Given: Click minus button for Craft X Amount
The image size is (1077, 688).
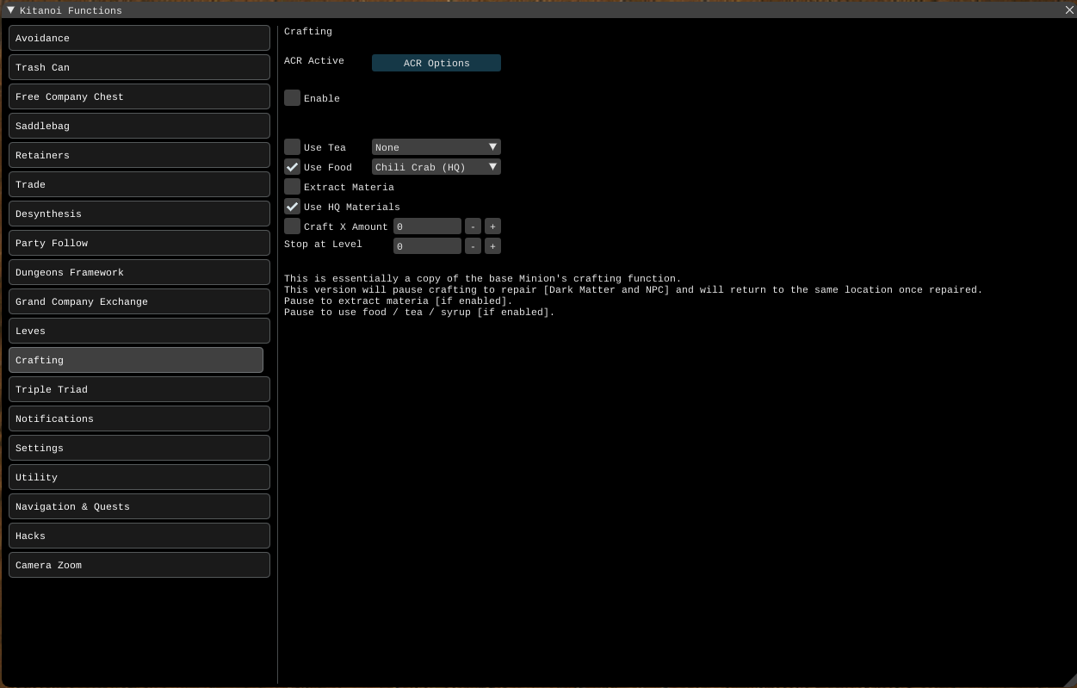Looking at the screenshot, I should pos(473,226).
